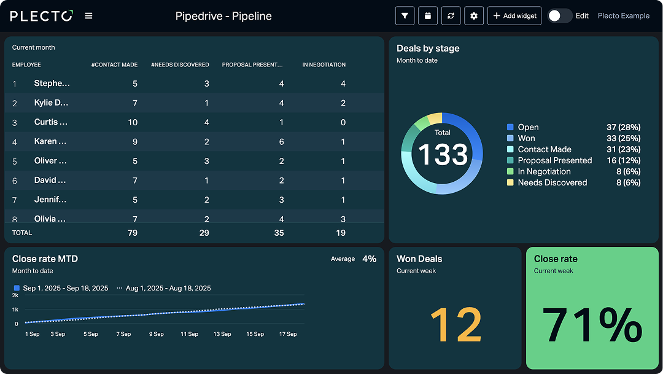Click the refresh dashboard icon
663x374 pixels.
451,16
